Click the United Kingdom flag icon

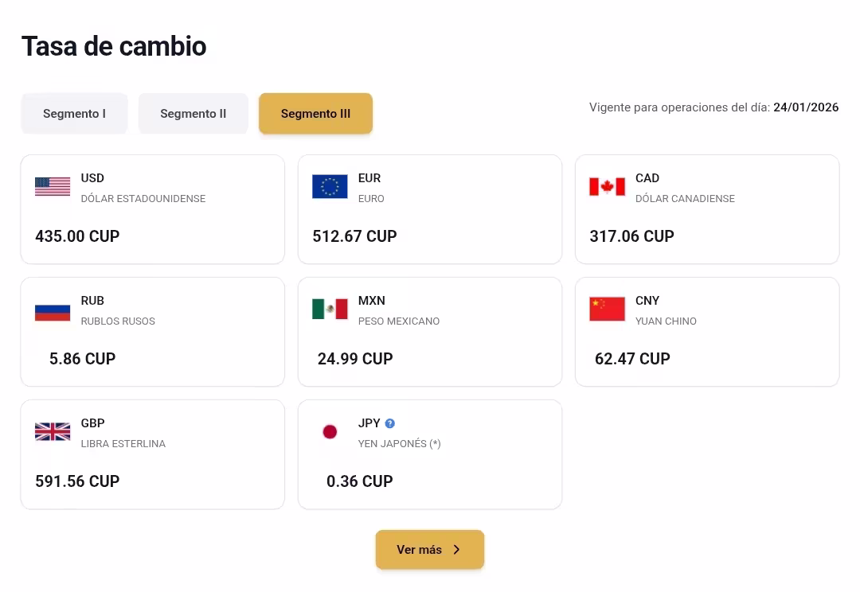[x=53, y=432]
